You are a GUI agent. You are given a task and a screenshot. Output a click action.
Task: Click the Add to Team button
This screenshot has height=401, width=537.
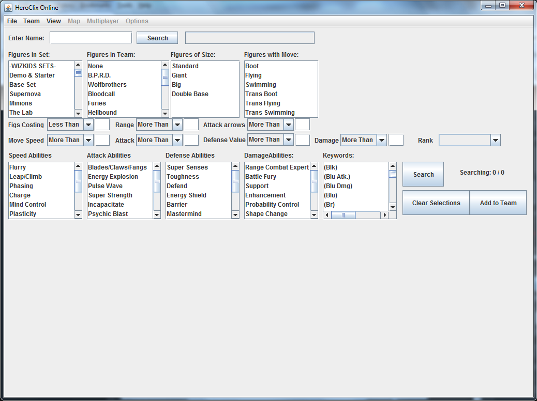[x=498, y=203]
